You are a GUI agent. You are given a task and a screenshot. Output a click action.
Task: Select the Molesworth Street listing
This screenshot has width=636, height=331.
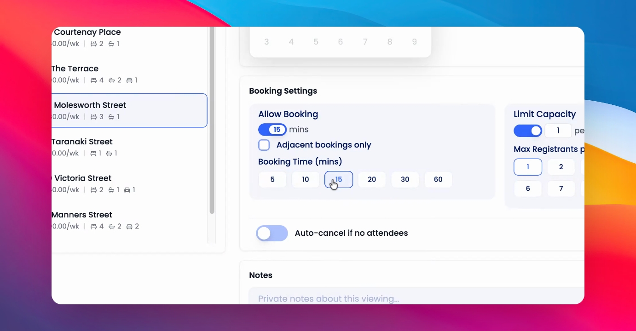pyautogui.click(x=129, y=110)
